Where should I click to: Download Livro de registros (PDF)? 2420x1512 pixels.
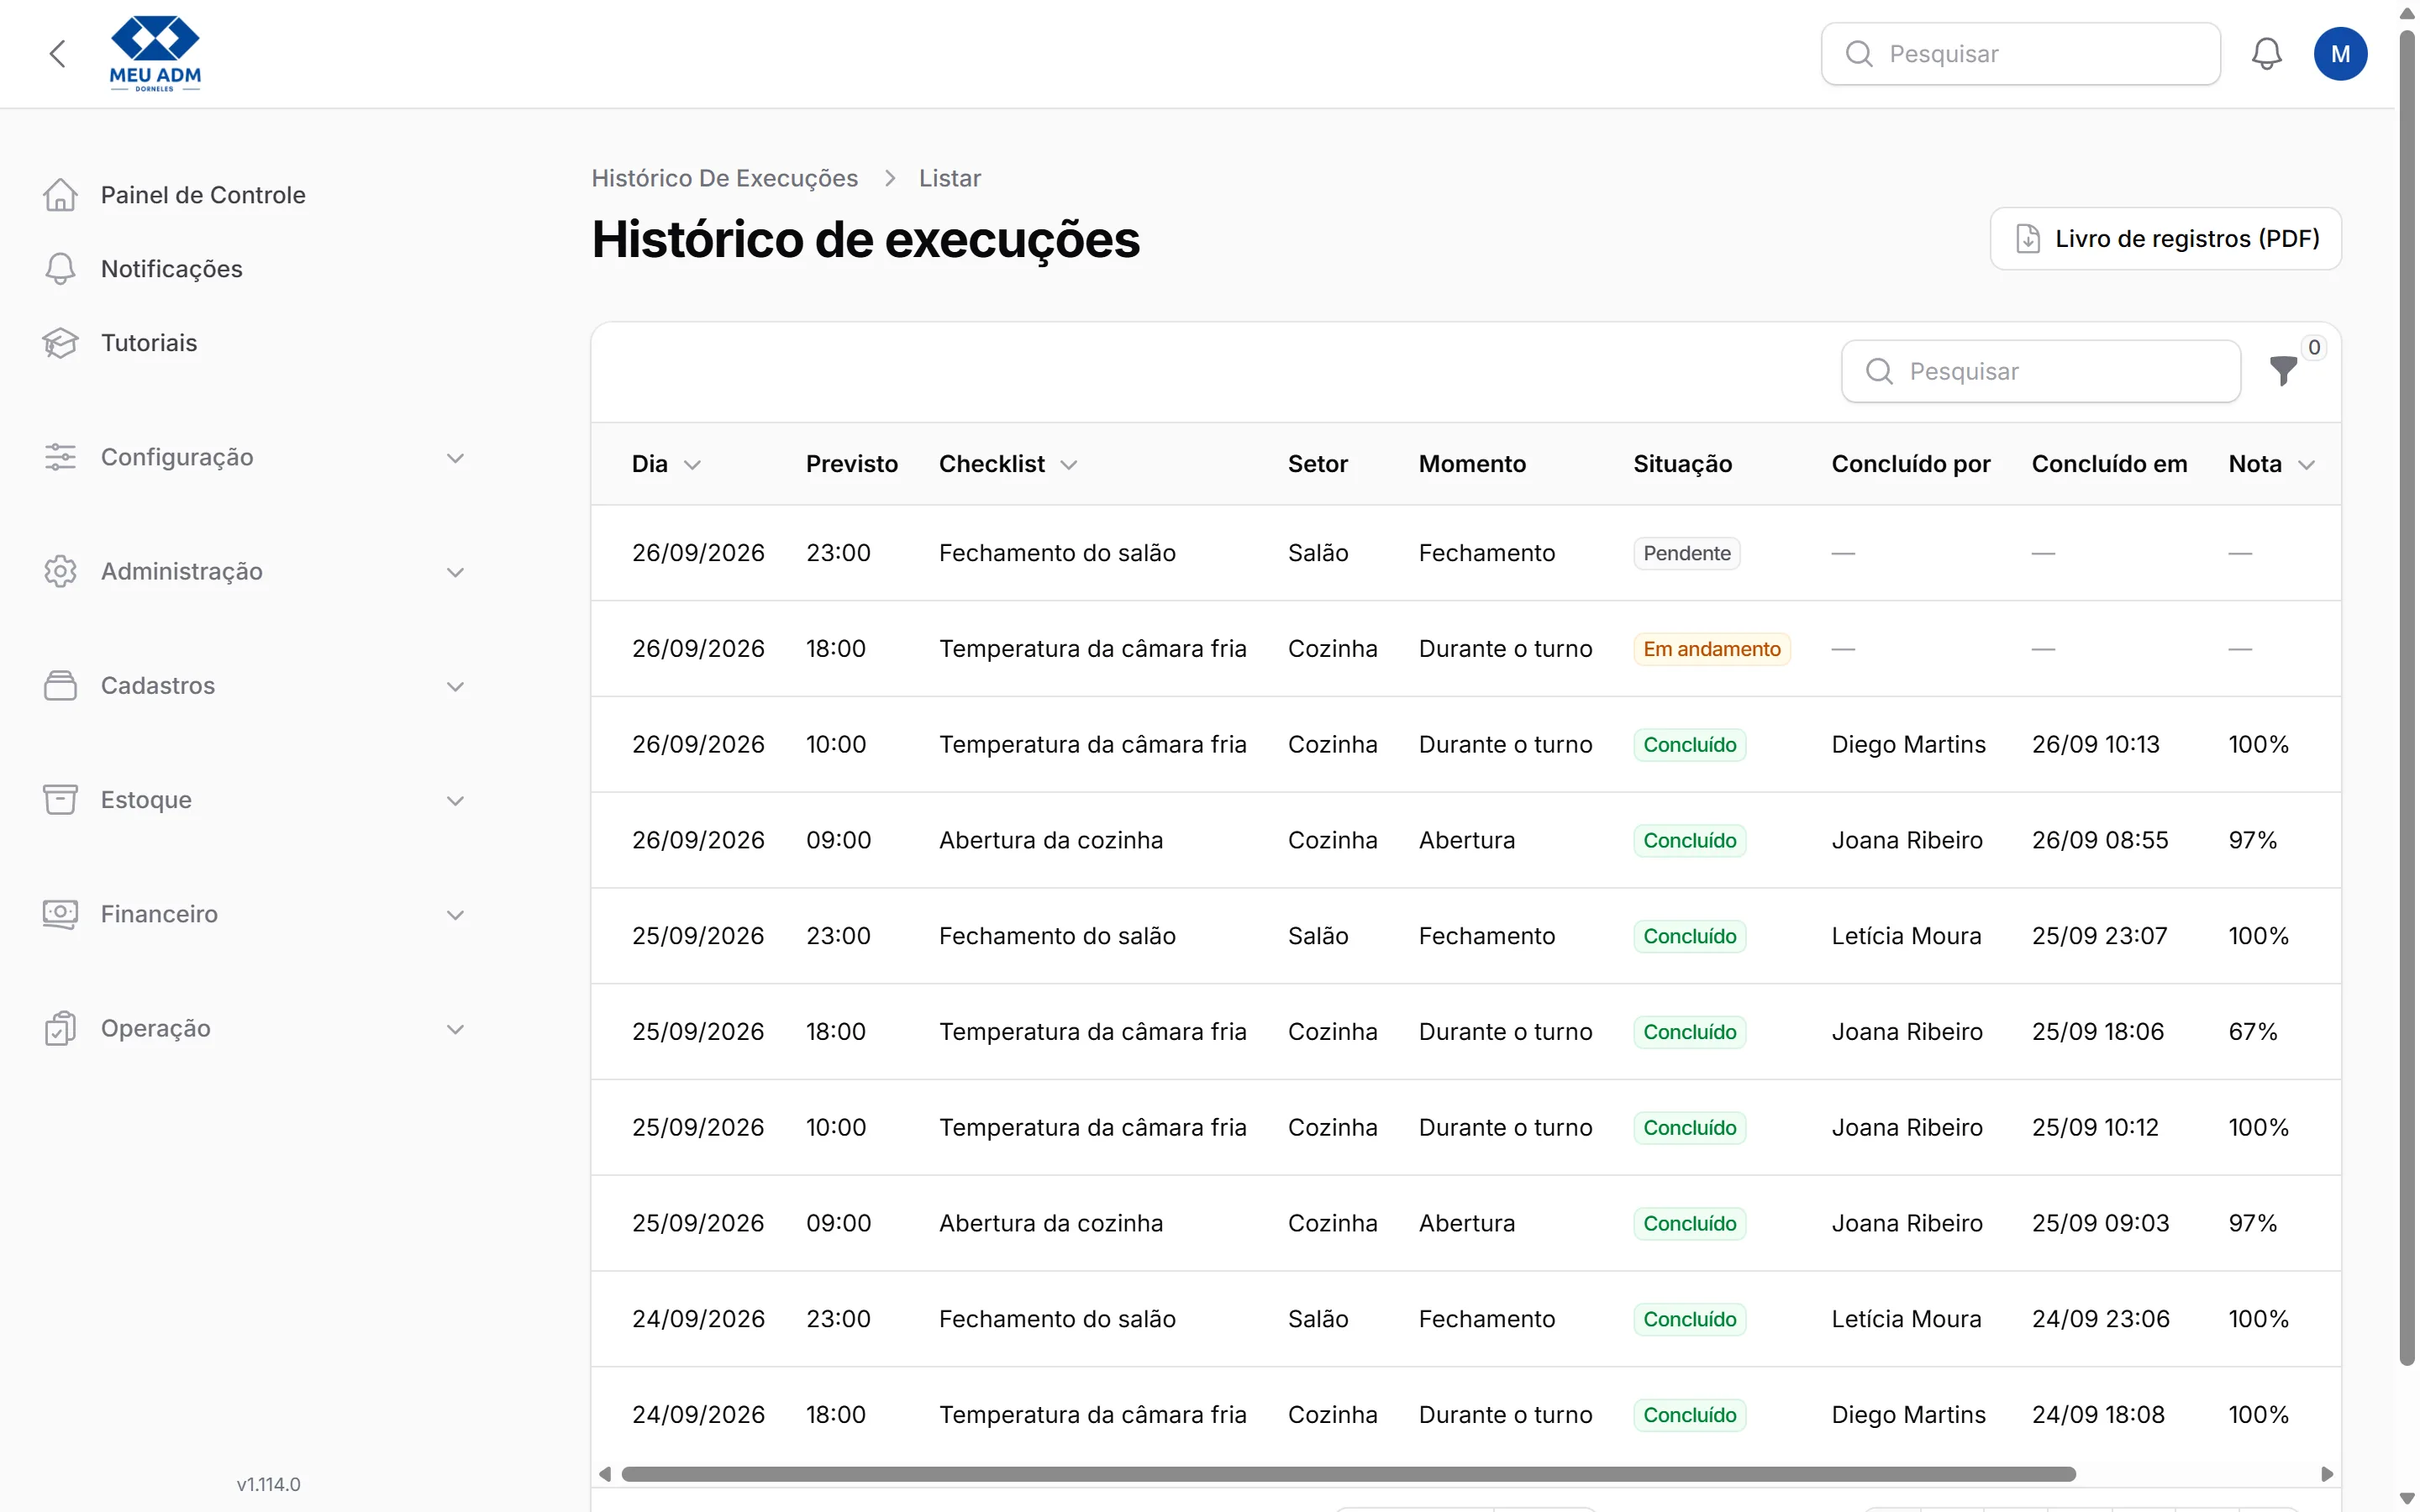tap(2165, 239)
